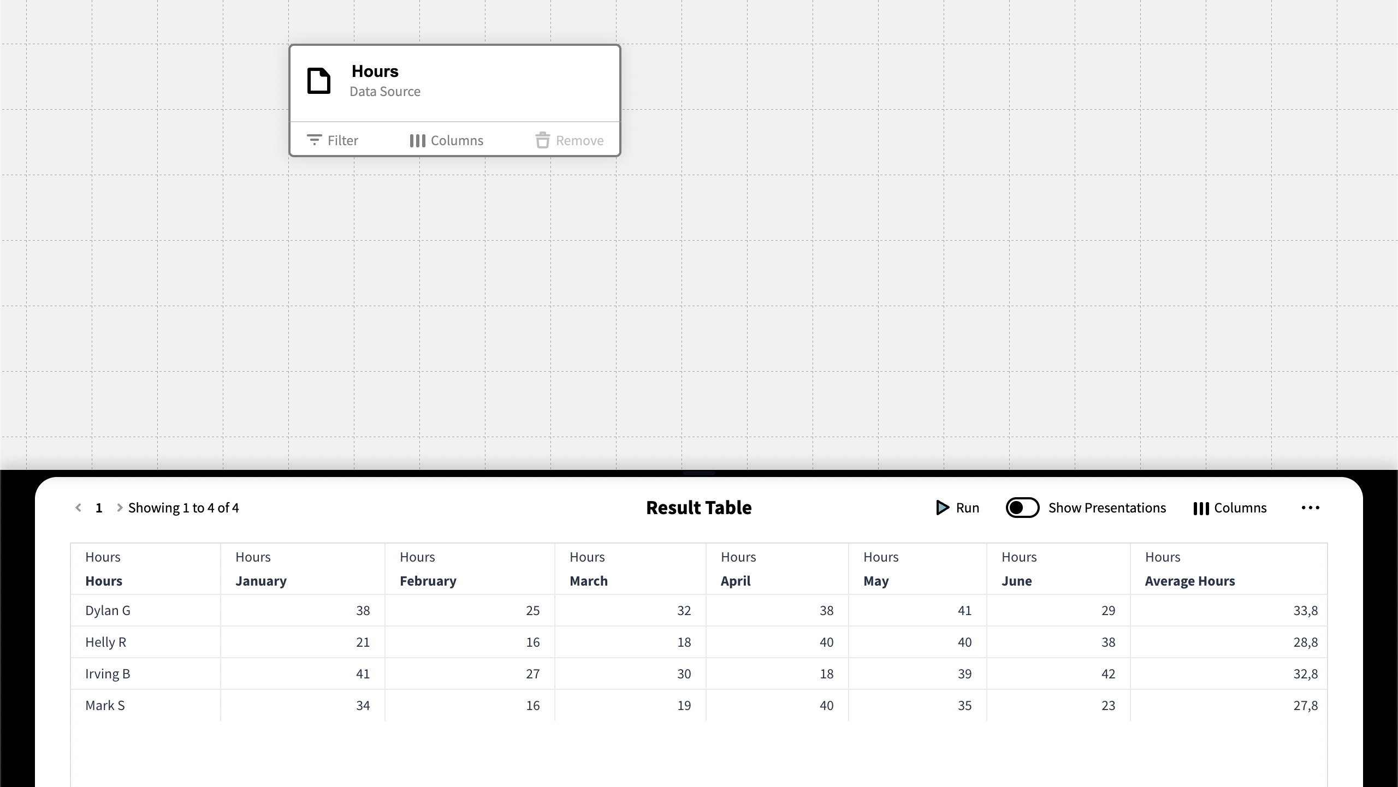The width and height of the screenshot is (1398, 787).
Task: Remove the Hours data source node
Action: (x=569, y=140)
